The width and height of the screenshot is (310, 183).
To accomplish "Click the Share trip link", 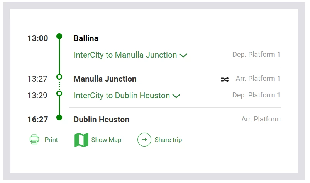I will 168,140.
